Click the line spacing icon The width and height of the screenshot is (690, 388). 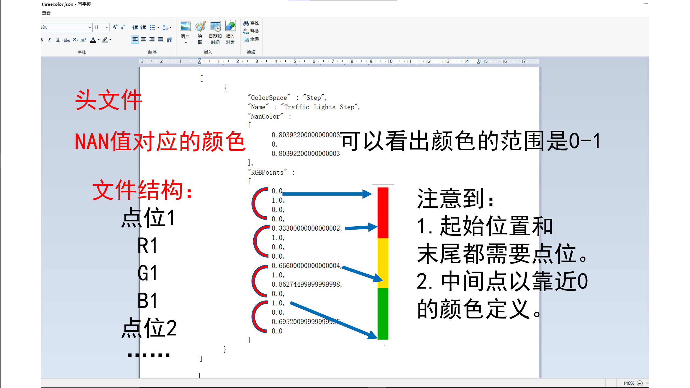165,27
